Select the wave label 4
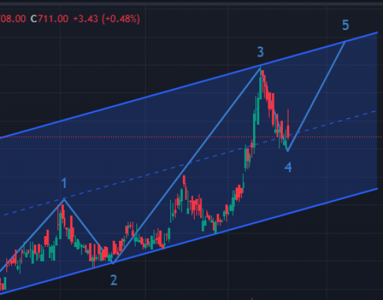The width and height of the screenshot is (383, 300). (x=288, y=167)
